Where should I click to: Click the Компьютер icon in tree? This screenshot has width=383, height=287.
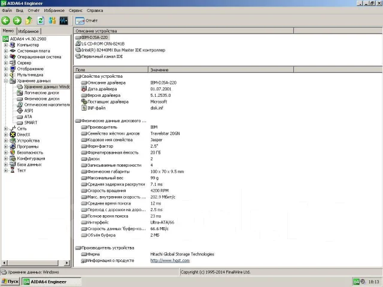(x=13, y=45)
